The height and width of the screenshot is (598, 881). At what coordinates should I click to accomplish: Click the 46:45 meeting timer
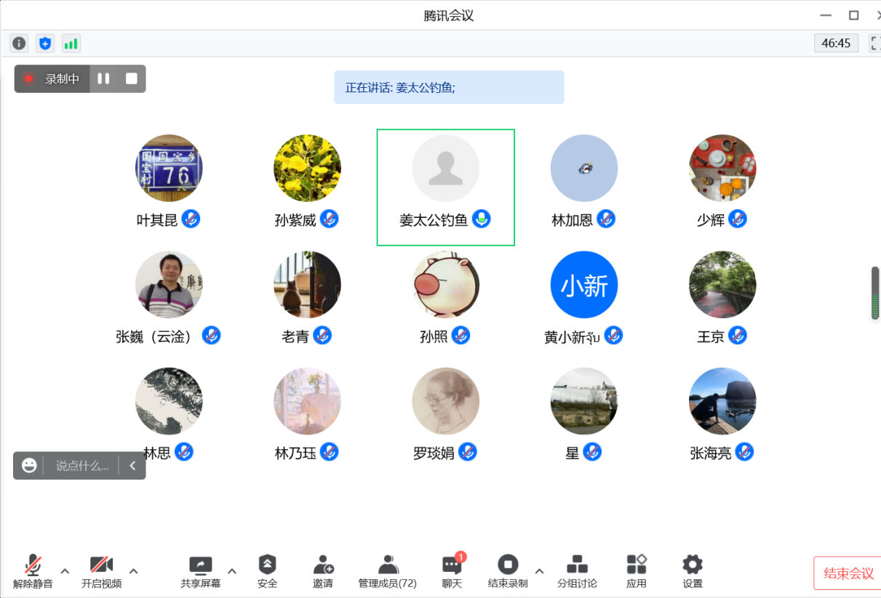[836, 44]
